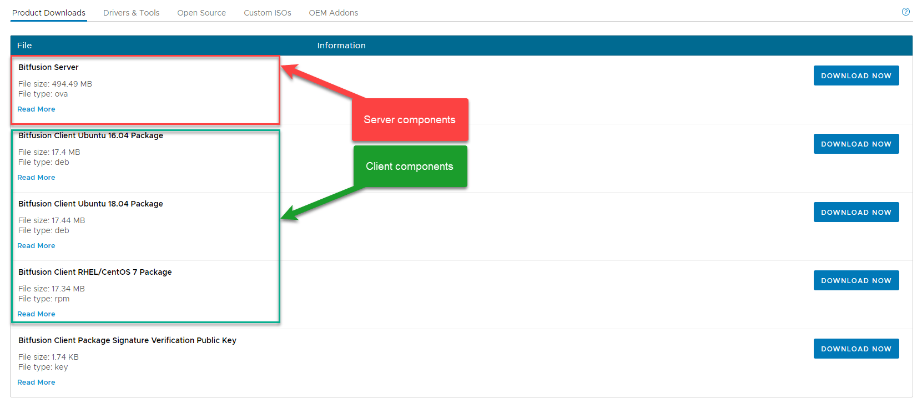Switch to the Product Downloads tab

(49, 13)
